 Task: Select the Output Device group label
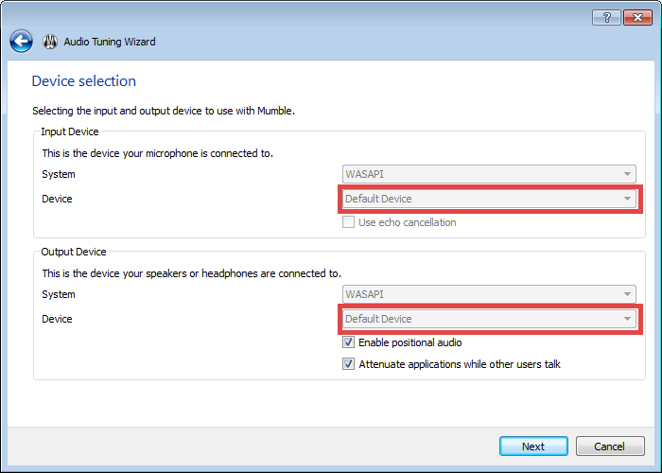pyautogui.click(x=74, y=252)
